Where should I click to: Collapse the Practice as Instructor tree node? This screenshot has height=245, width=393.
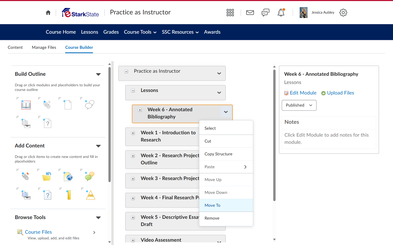126,71
